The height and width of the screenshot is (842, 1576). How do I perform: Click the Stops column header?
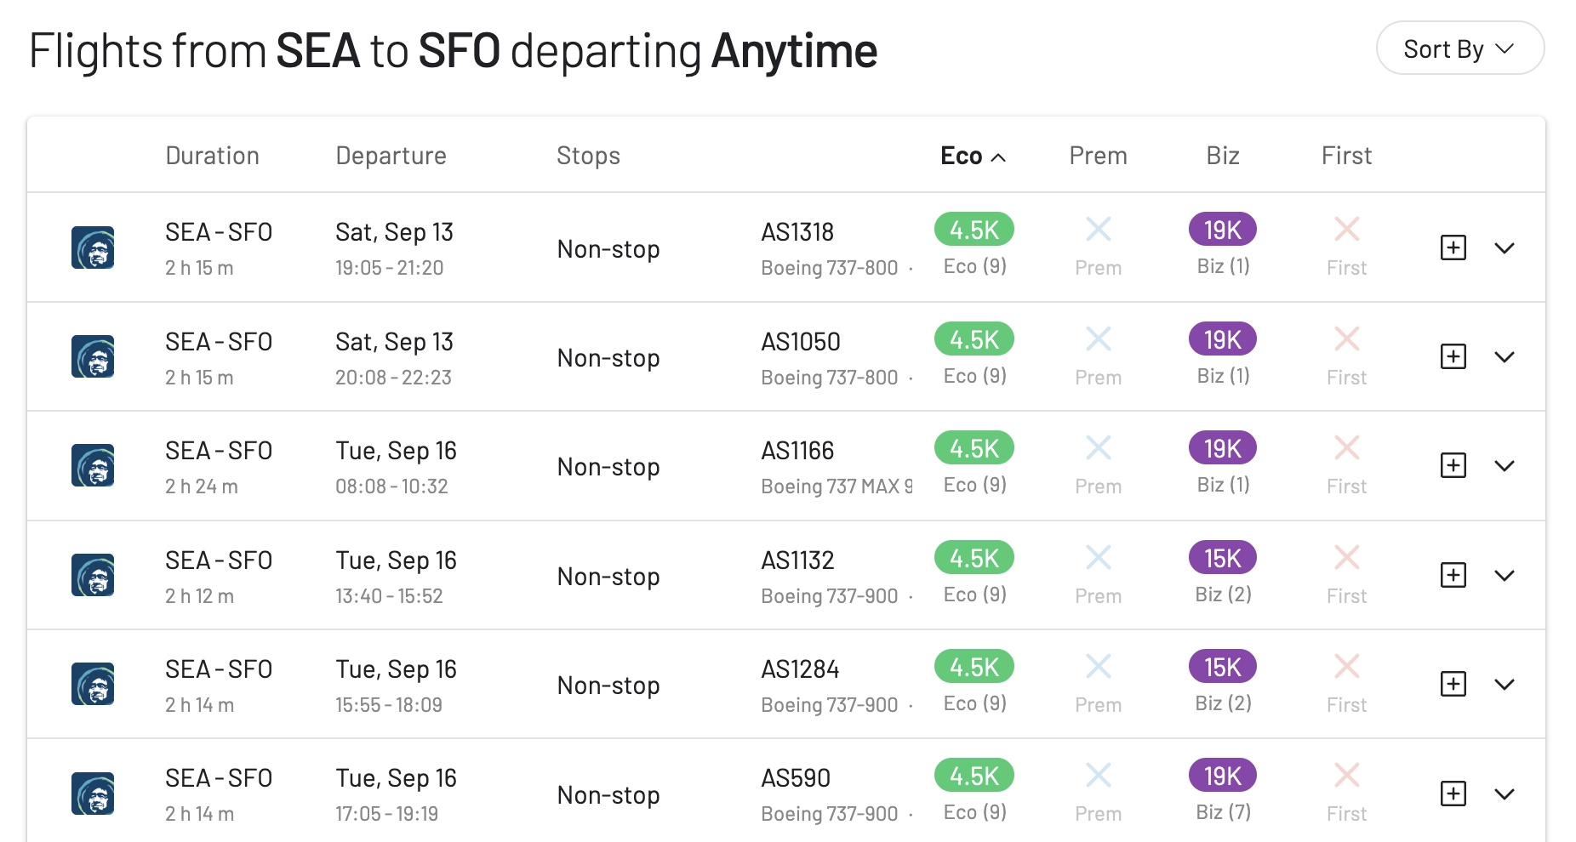(588, 156)
